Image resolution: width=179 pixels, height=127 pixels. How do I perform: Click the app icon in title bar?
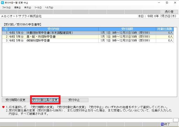pos(2,3)
